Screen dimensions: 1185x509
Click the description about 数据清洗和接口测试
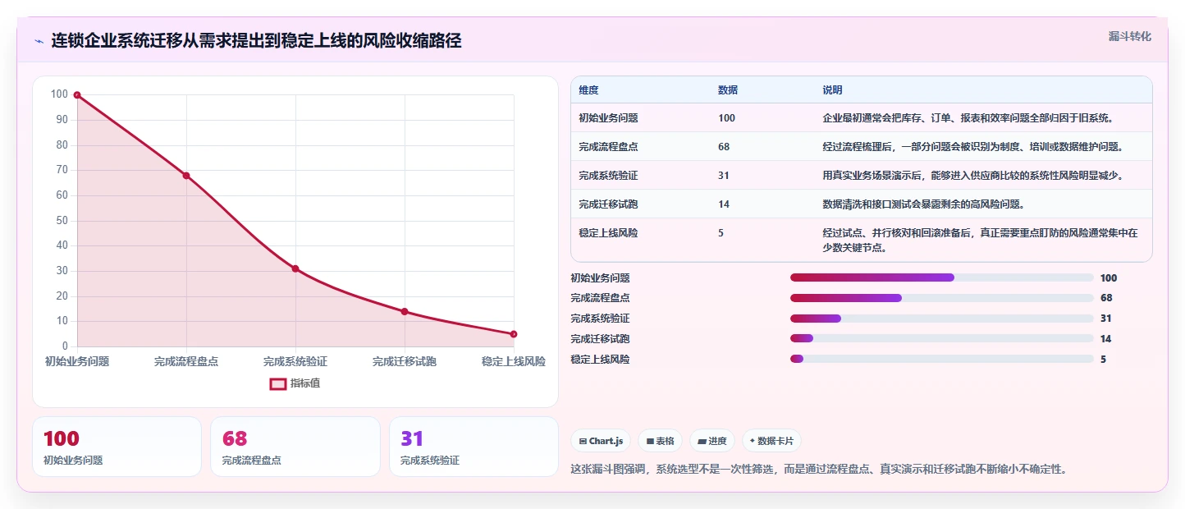coord(923,204)
